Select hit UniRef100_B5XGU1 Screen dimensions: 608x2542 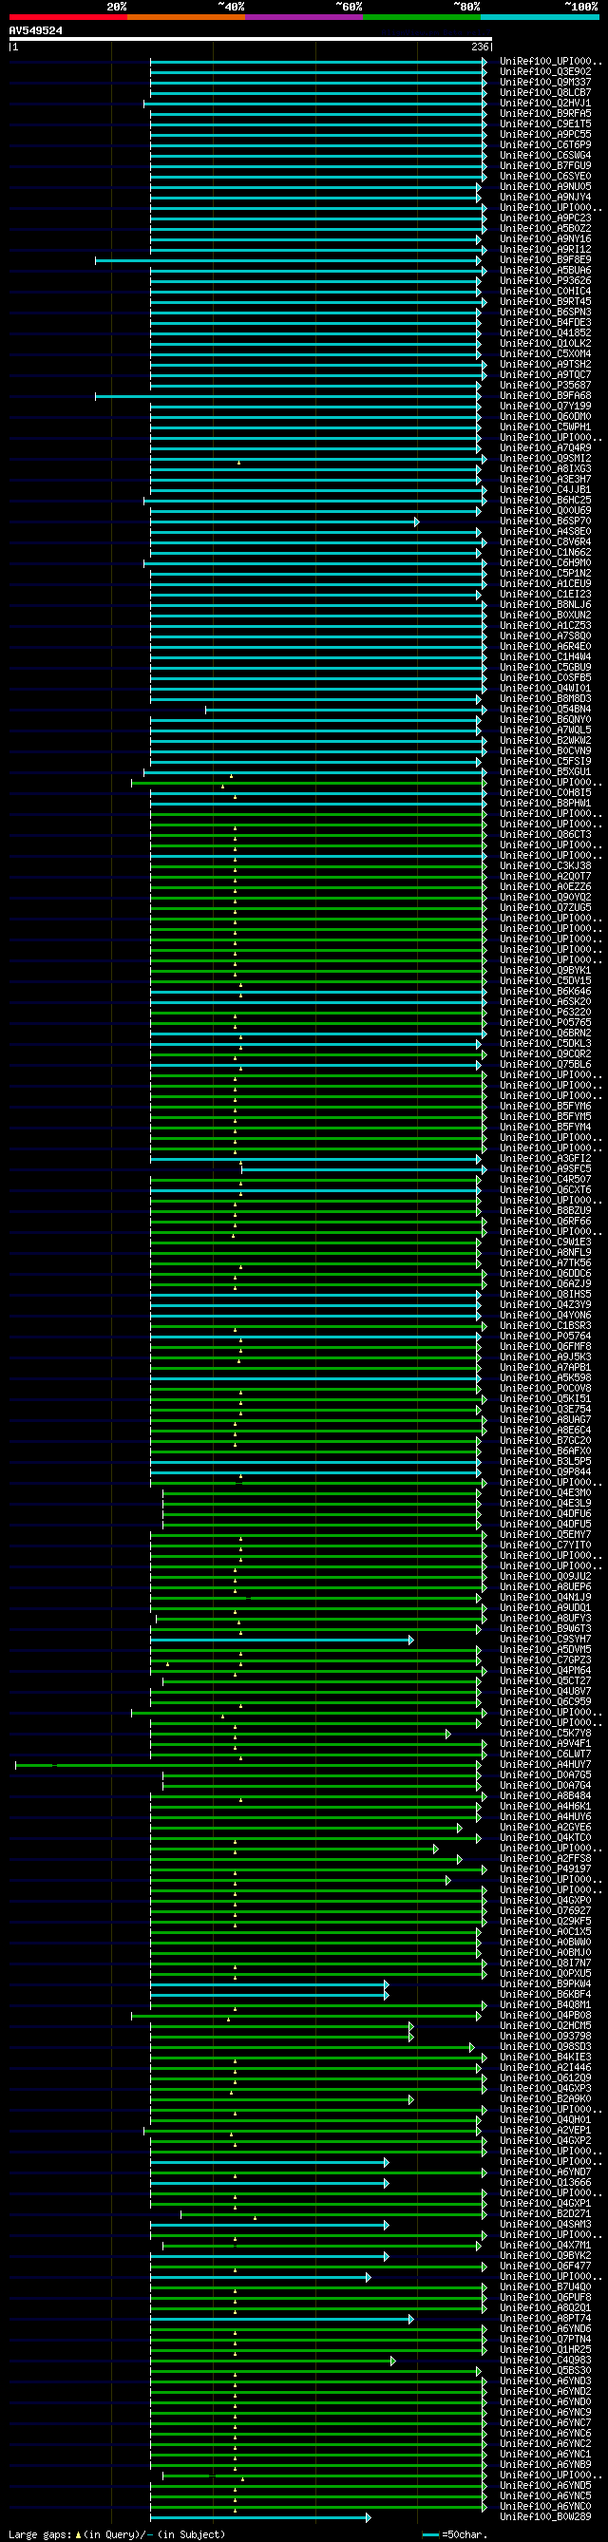(x=546, y=772)
